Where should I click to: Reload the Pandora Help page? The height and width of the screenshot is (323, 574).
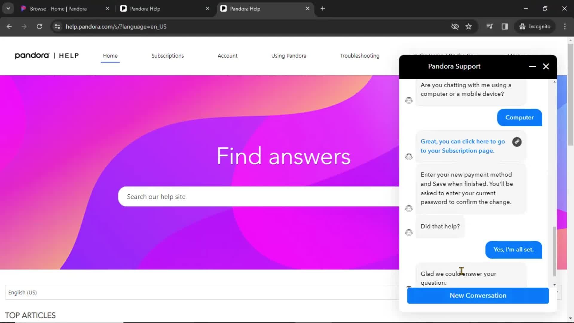pyautogui.click(x=39, y=27)
